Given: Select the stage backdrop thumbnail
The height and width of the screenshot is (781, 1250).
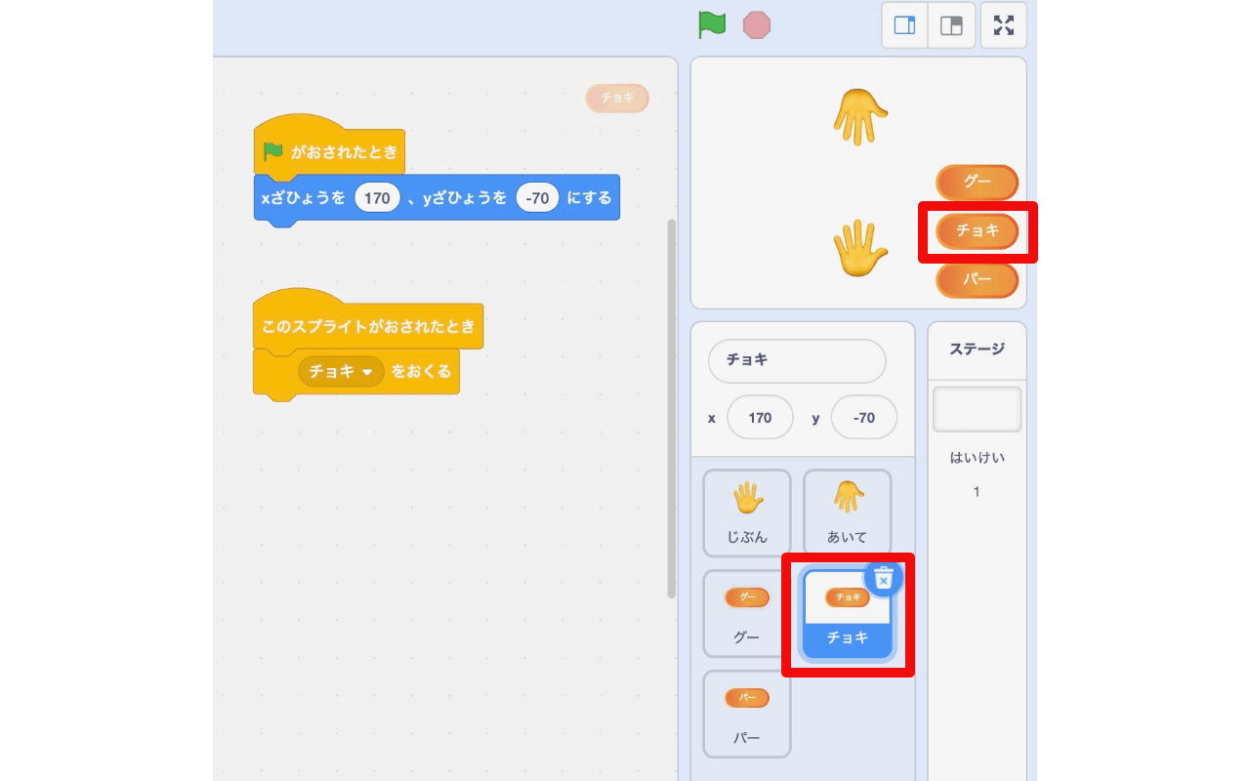Looking at the screenshot, I should (x=977, y=409).
